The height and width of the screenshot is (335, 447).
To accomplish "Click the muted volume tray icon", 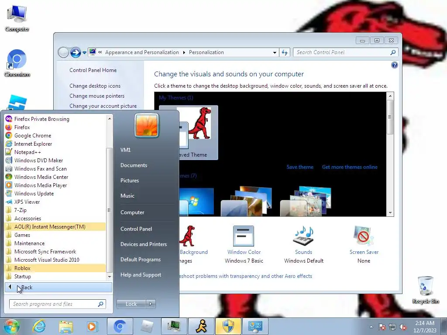I will pyautogui.click(x=403, y=327).
